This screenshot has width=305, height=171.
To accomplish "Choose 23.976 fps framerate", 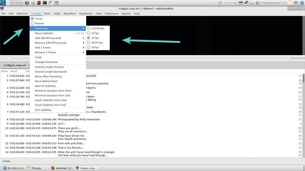I will (98, 28).
